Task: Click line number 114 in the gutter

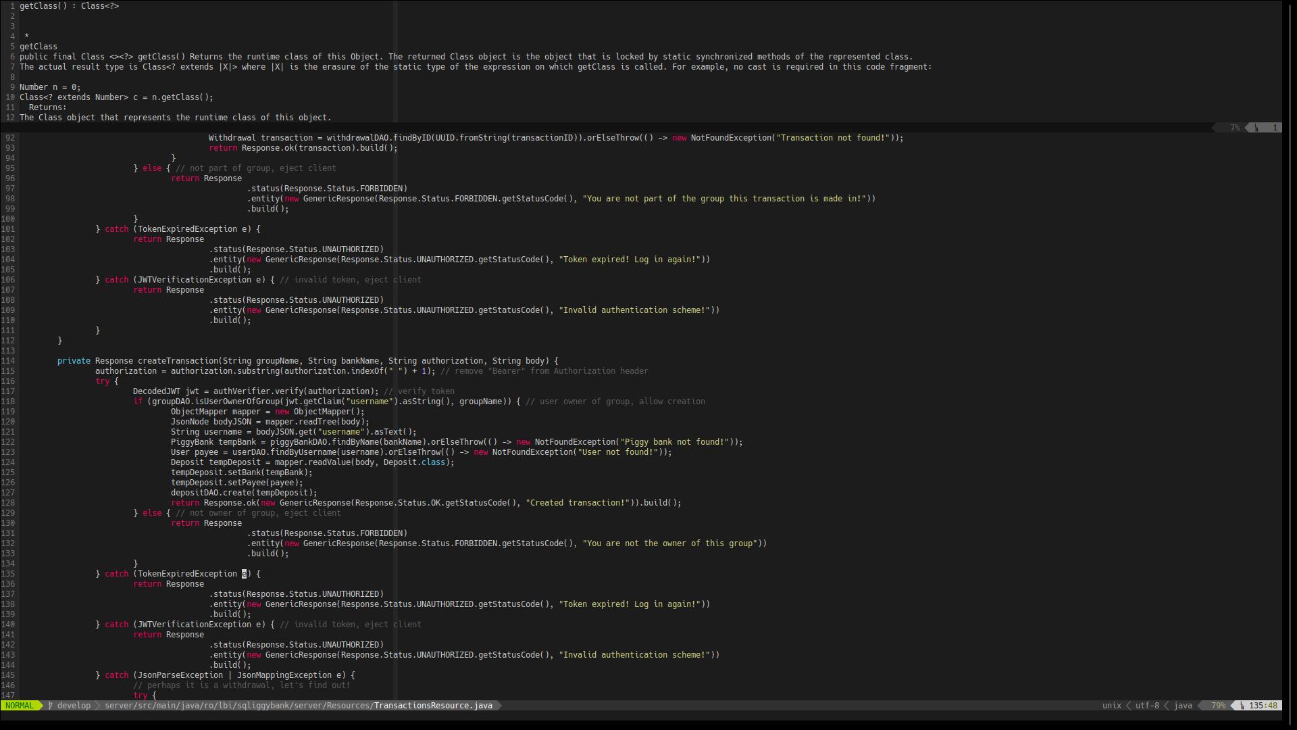Action: point(9,361)
